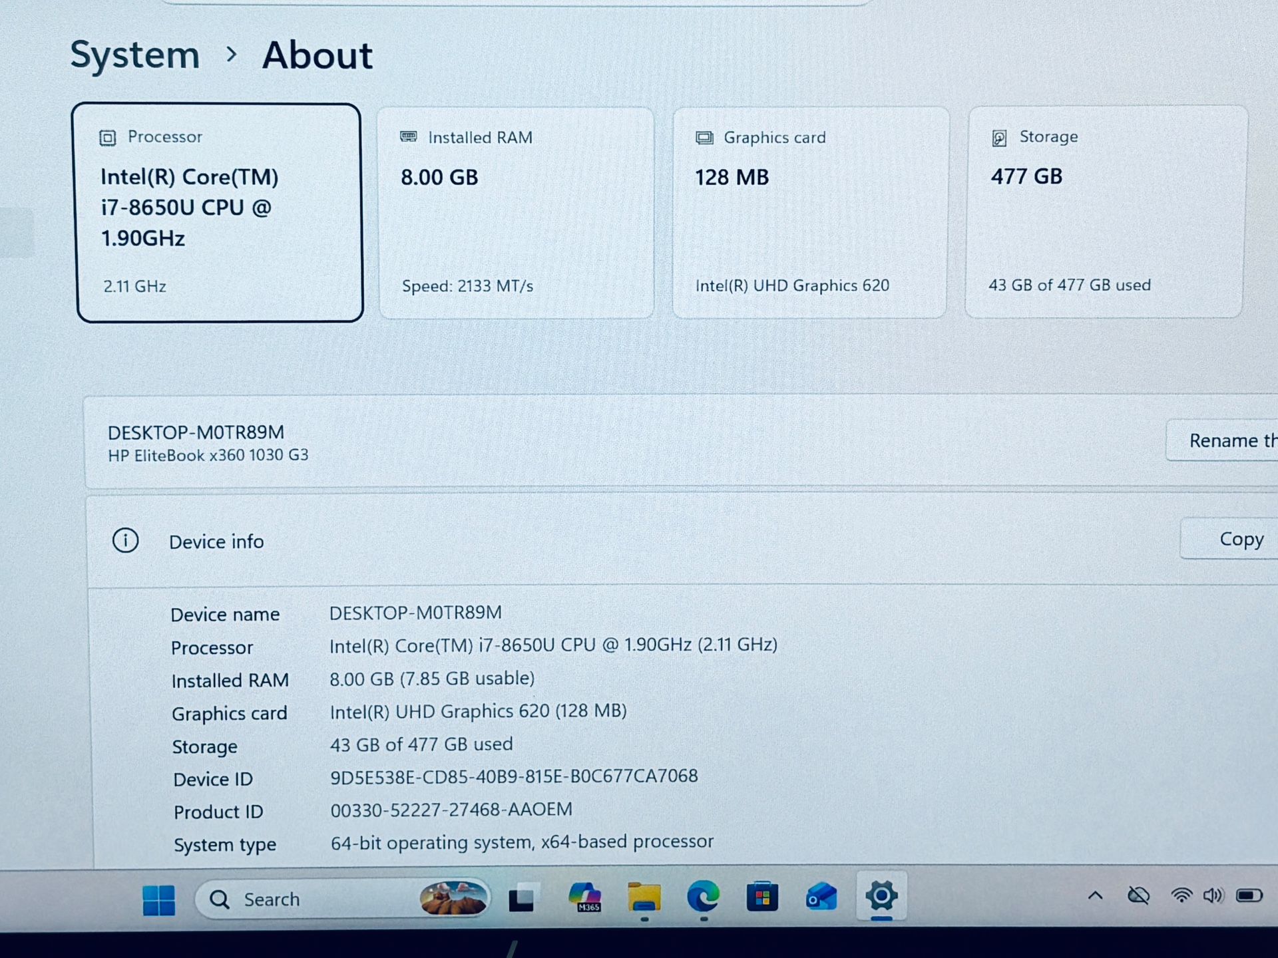This screenshot has width=1278, height=958.
Task: Click Device name value DESKTOP-M0TR89M in list
Action: pyautogui.click(x=415, y=613)
